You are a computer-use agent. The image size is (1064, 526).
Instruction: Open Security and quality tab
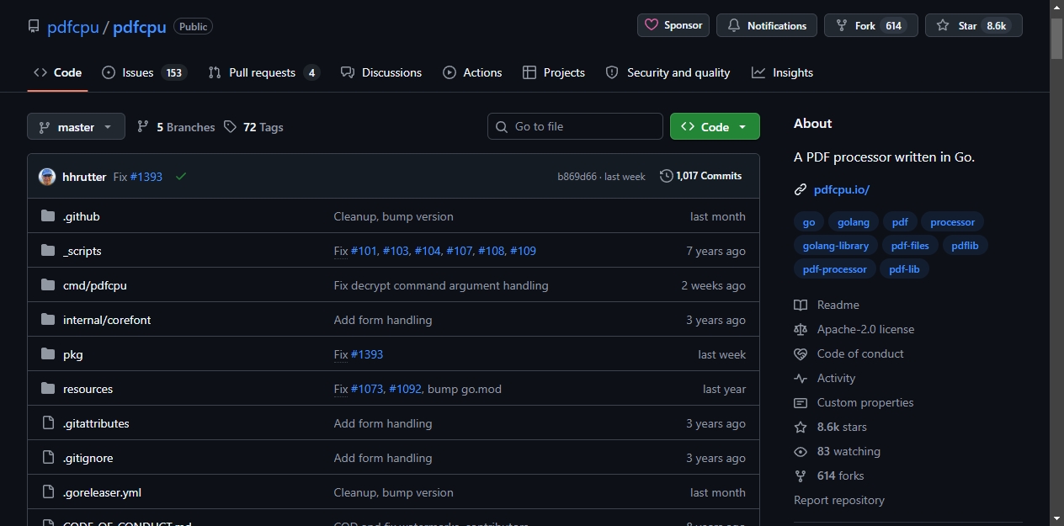(x=668, y=72)
